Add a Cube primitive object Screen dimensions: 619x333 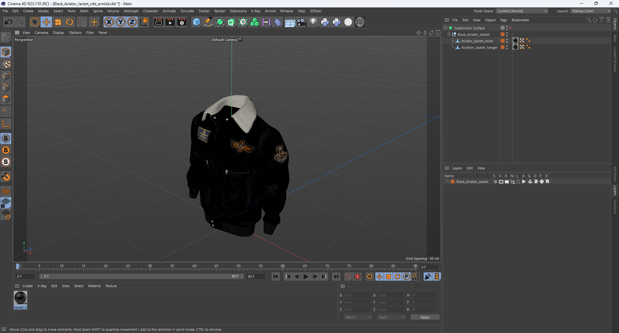tap(196, 22)
